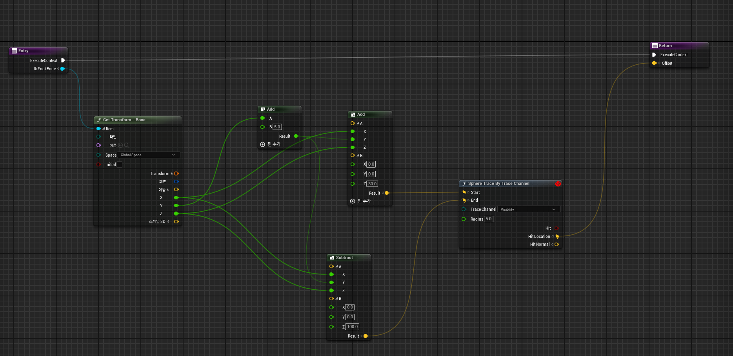Click the Result pin of the vector Add node
Image resolution: width=733 pixels, height=356 pixels.
[387, 193]
